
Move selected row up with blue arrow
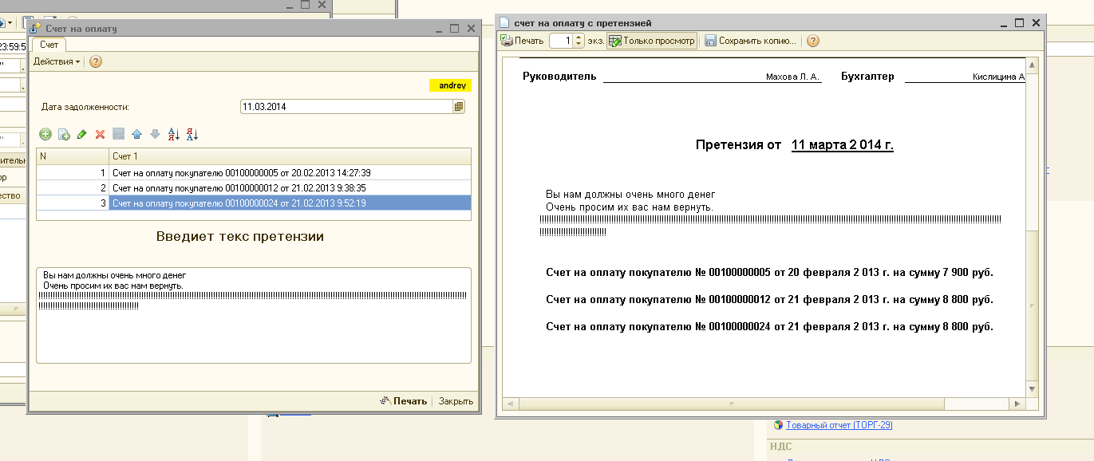click(136, 135)
